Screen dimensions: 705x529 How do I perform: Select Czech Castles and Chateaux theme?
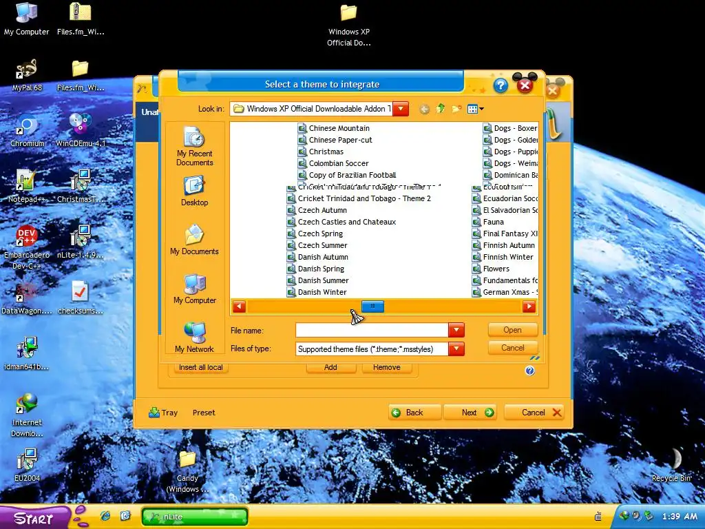point(341,222)
